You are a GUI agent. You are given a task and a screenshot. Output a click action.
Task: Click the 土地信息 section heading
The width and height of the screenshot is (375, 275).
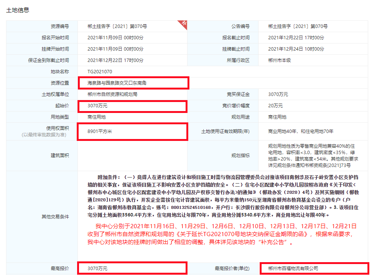click(x=18, y=10)
